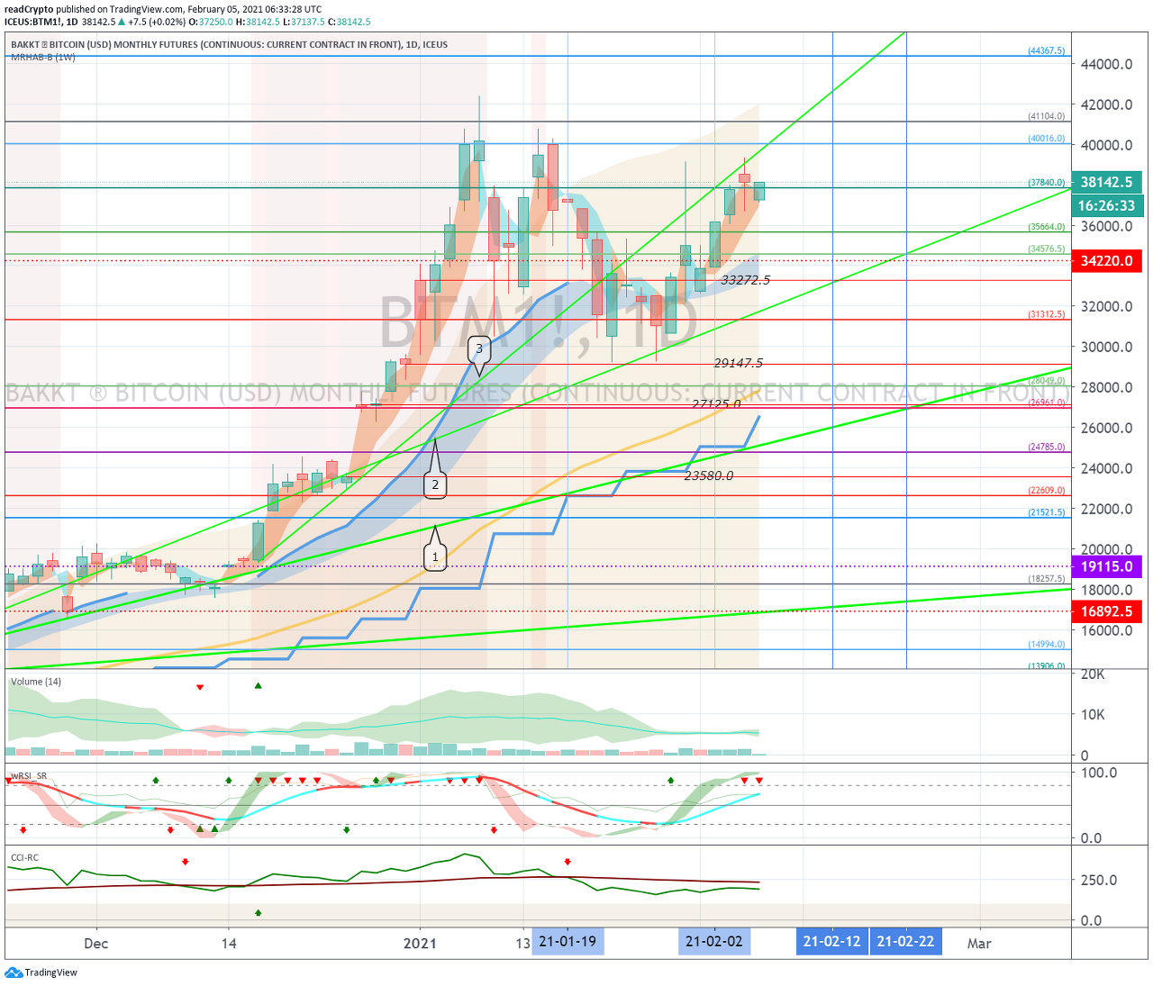Click the BAKKT Bitcoin Monthly Futures chart title
This screenshot has height=986, width=1153.
point(229,44)
